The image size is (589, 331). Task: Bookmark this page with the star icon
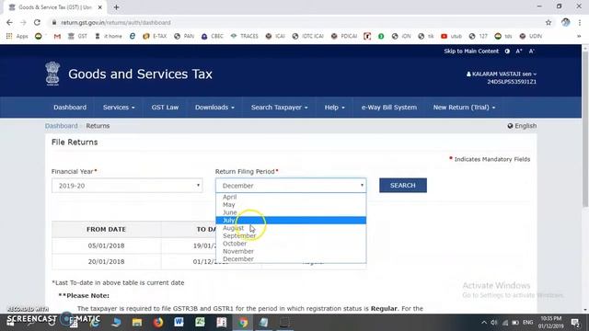point(549,22)
